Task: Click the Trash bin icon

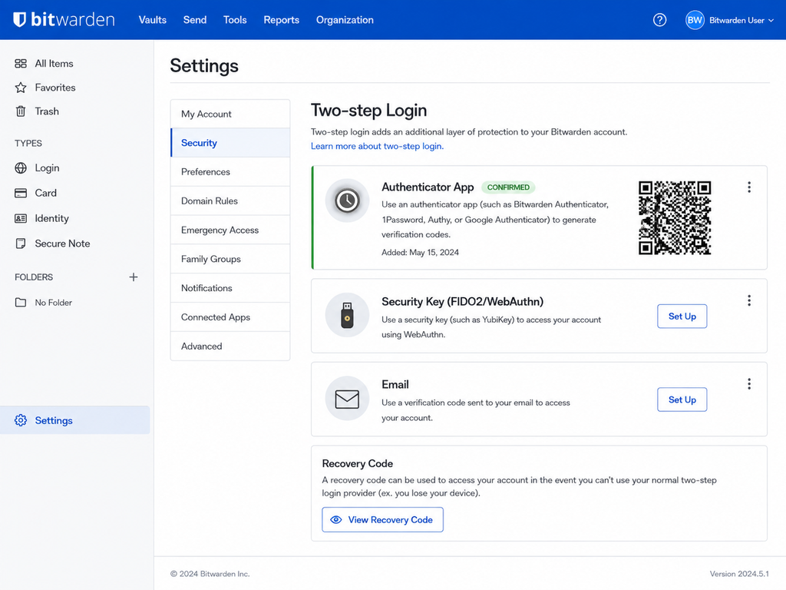Action: coord(21,111)
